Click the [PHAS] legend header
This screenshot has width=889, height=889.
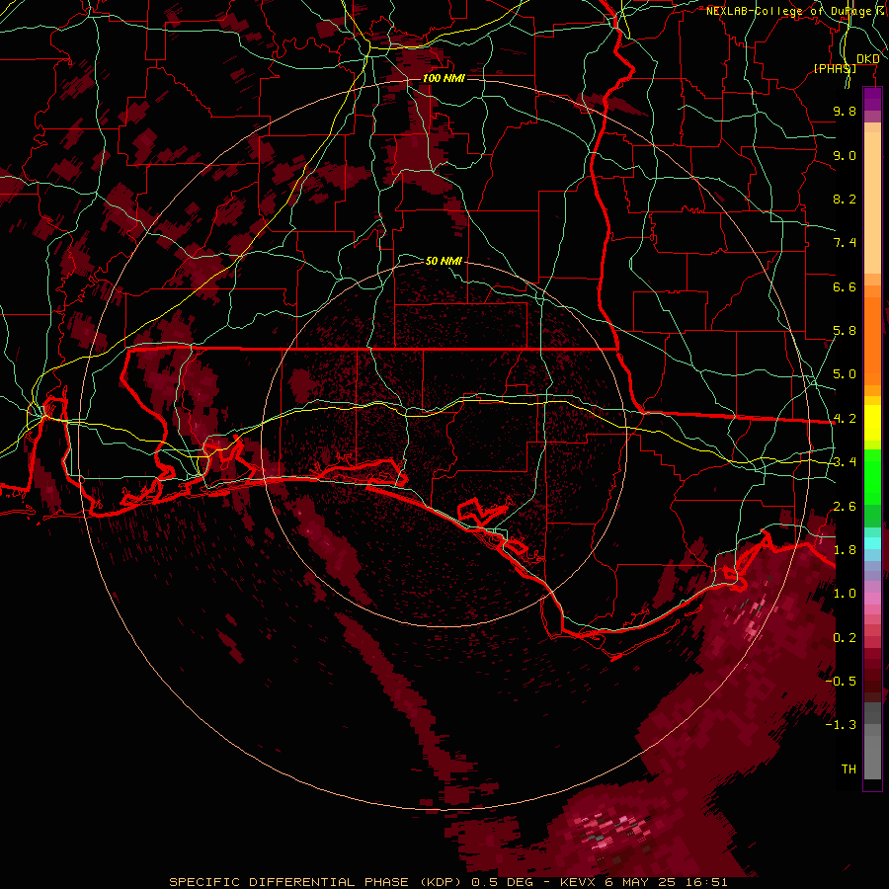click(x=835, y=68)
